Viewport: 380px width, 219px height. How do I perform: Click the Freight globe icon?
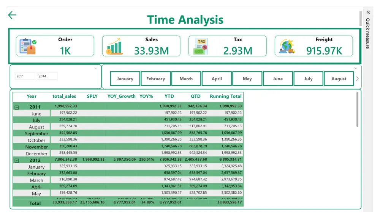point(286,45)
